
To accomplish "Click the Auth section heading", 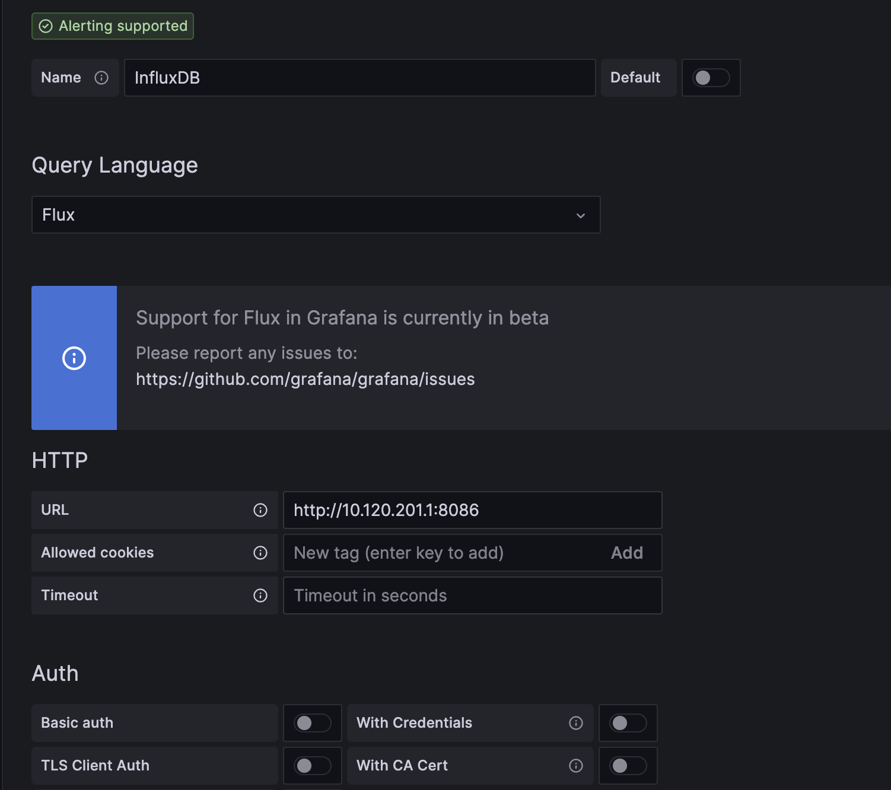I will coord(55,674).
